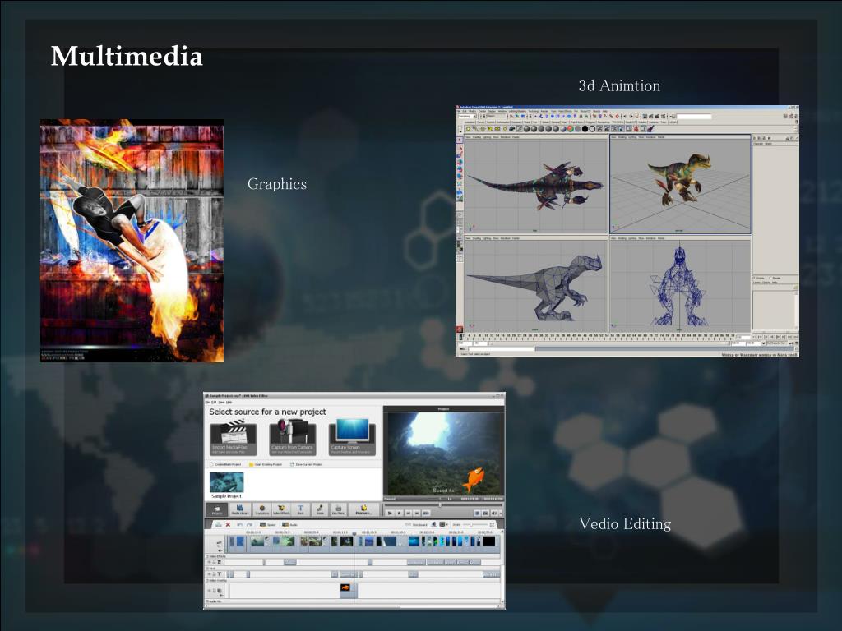
Task: Click Import Media Files source card
Action: 233,439
